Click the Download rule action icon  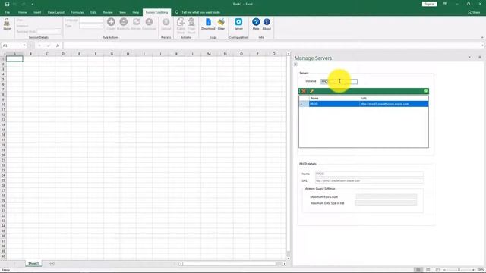[149, 22]
